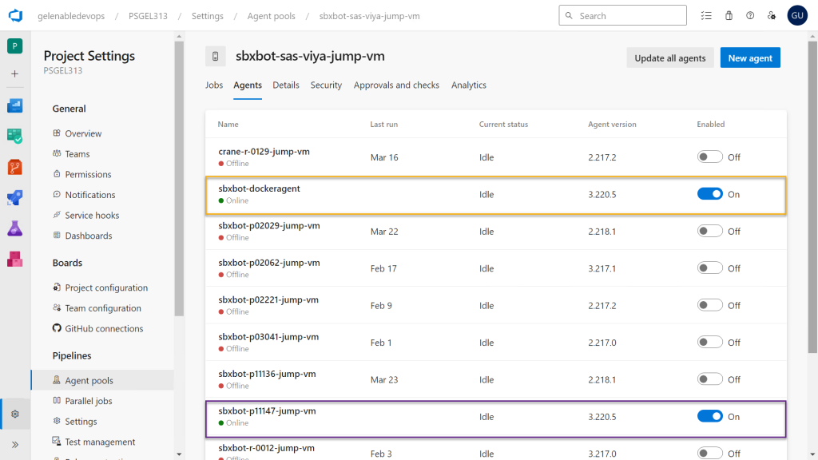Open help question mark icon
The width and height of the screenshot is (818, 460).
(x=750, y=15)
